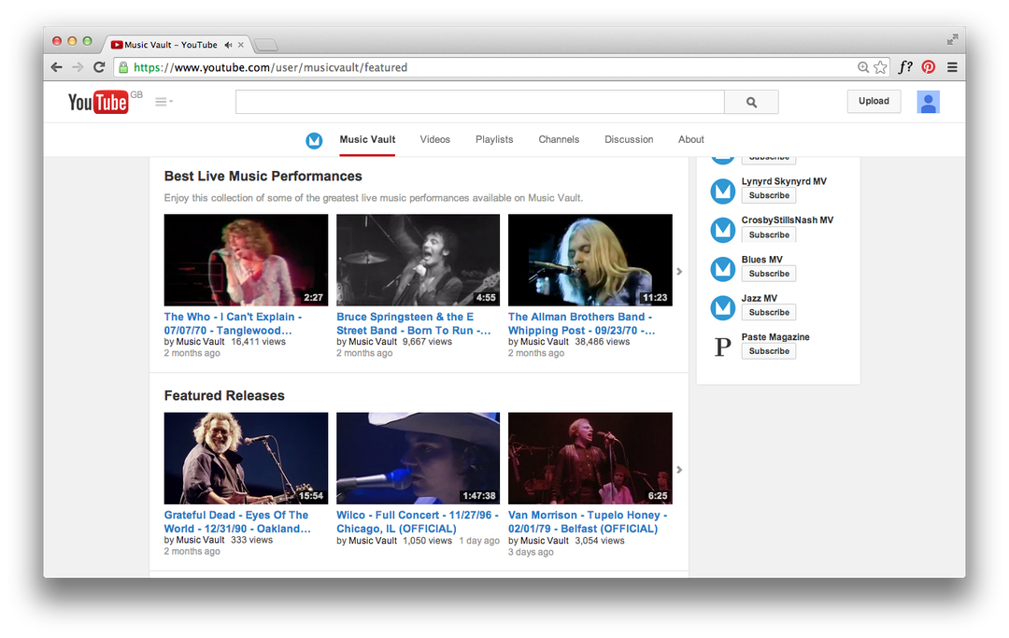Switch to the Channels tab

click(x=559, y=139)
